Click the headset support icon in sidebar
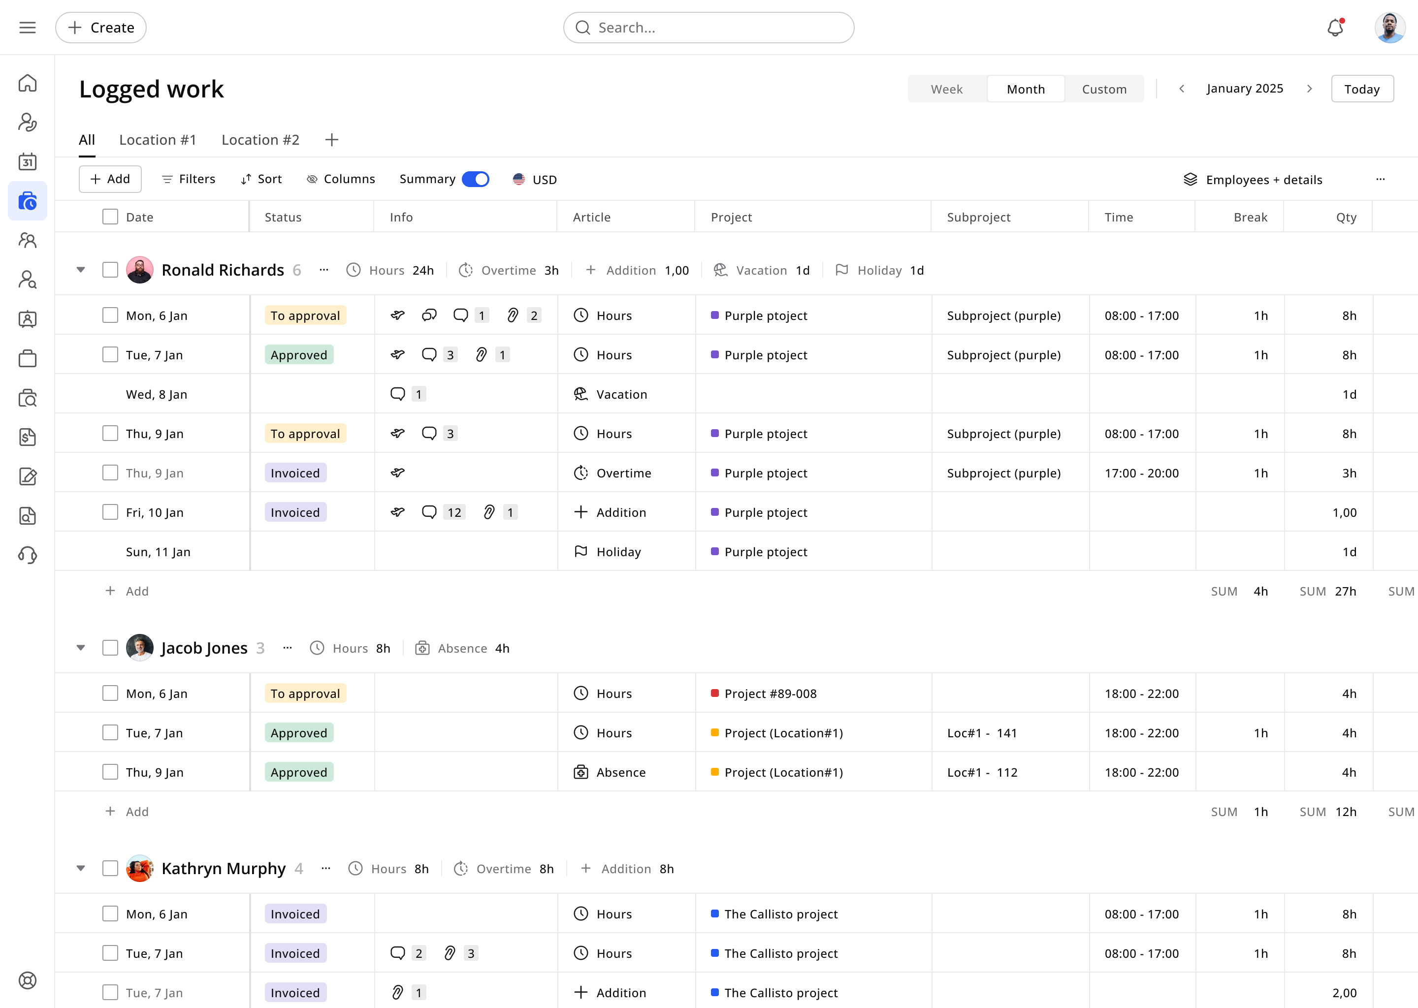Viewport: 1418px width, 1008px height. pos(27,555)
